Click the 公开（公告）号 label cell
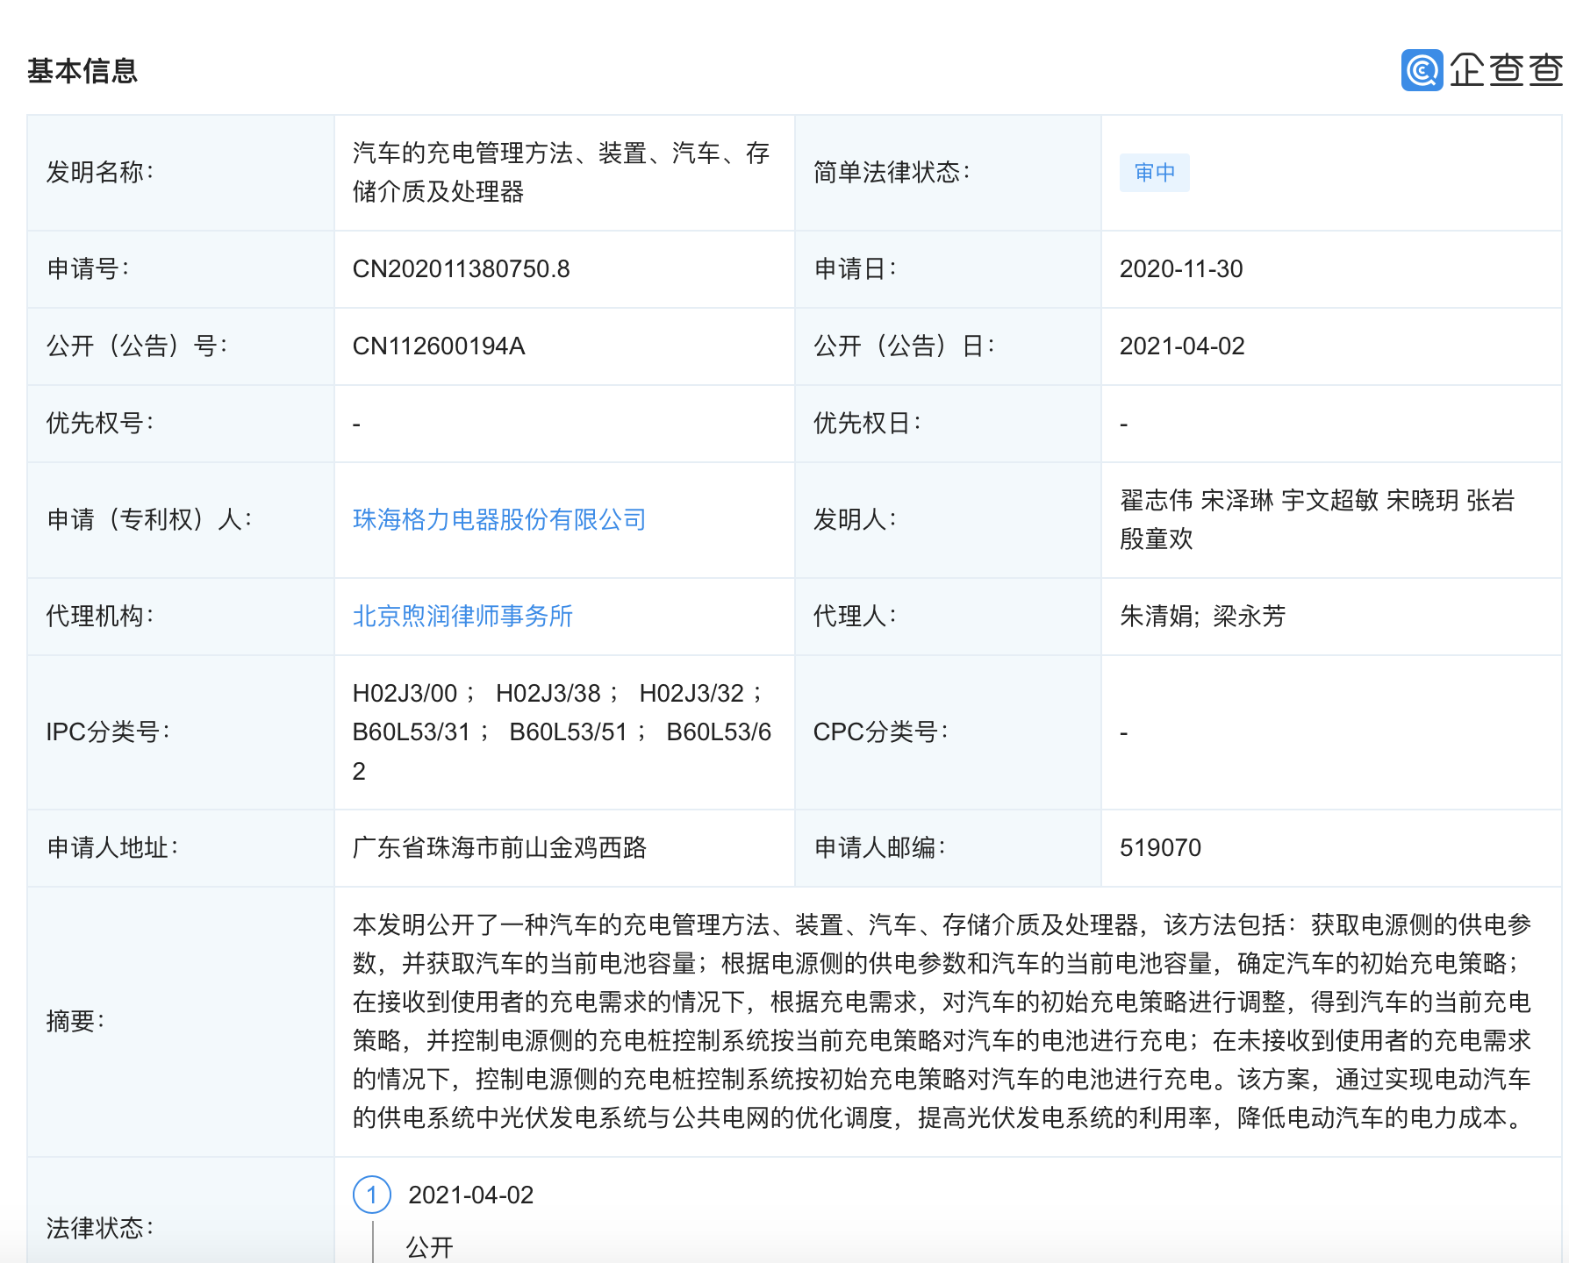The image size is (1569, 1263). pyautogui.click(x=181, y=346)
